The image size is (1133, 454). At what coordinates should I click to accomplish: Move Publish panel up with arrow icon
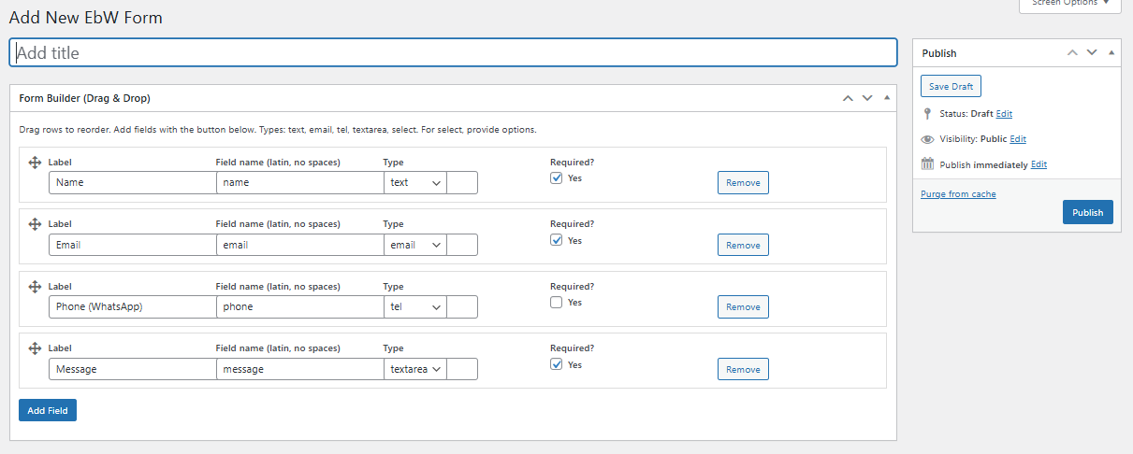[x=1072, y=53]
